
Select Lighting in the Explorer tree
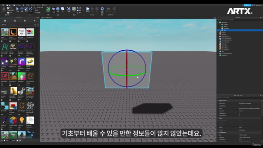[x=224, y=34]
